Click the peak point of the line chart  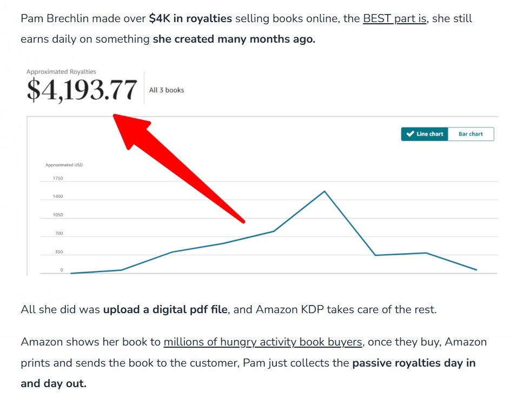[x=324, y=191]
